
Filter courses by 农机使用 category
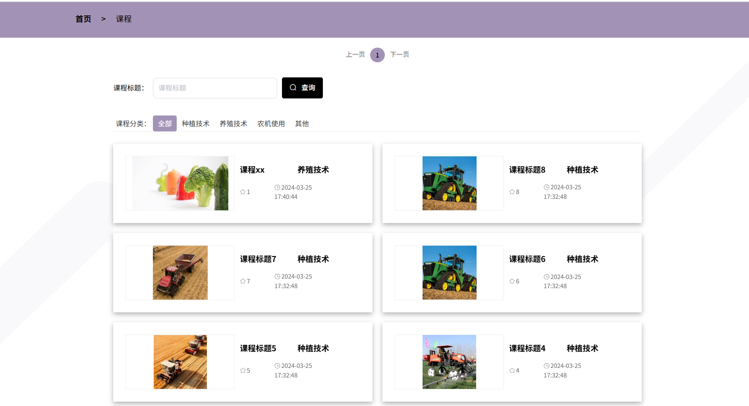click(x=271, y=123)
